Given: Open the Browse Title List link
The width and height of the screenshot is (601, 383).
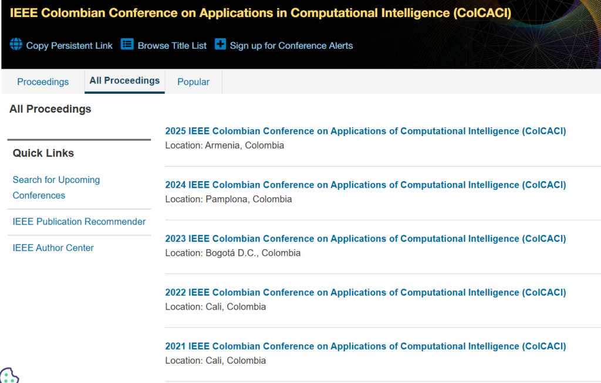Looking at the screenshot, I should coord(172,46).
